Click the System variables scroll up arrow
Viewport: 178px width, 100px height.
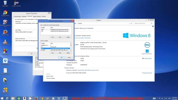[71, 43]
